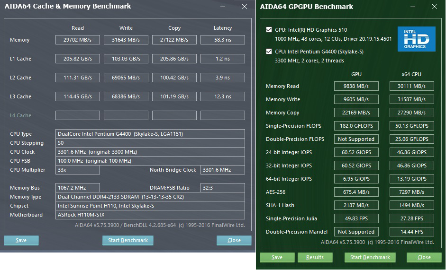Click the Intel HD Graphics logo
446x270 pixels.
[x=417, y=39]
